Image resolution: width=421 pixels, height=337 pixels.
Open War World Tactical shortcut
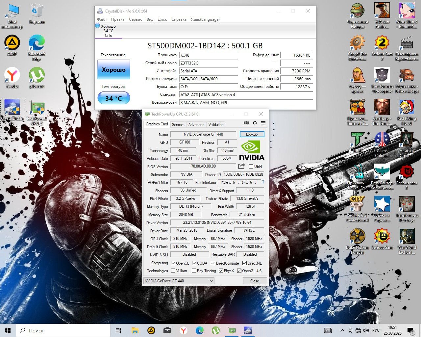[407, 242]
